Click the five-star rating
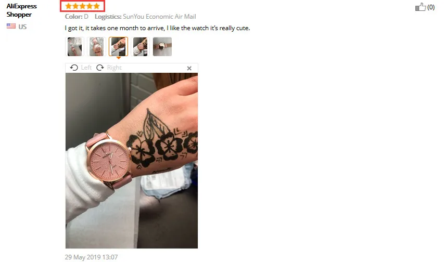The width and height of the screenshot is (444, 262). tap(82, 6)
